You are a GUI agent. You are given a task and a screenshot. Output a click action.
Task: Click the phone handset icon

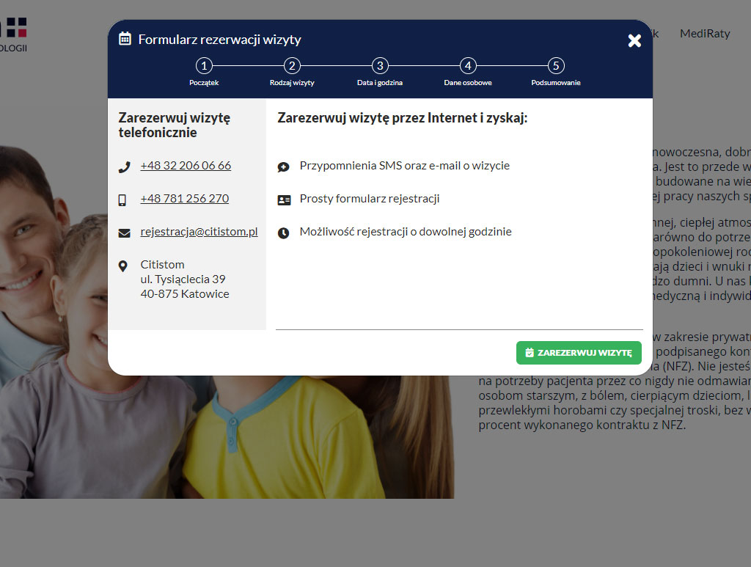point(124,167)
